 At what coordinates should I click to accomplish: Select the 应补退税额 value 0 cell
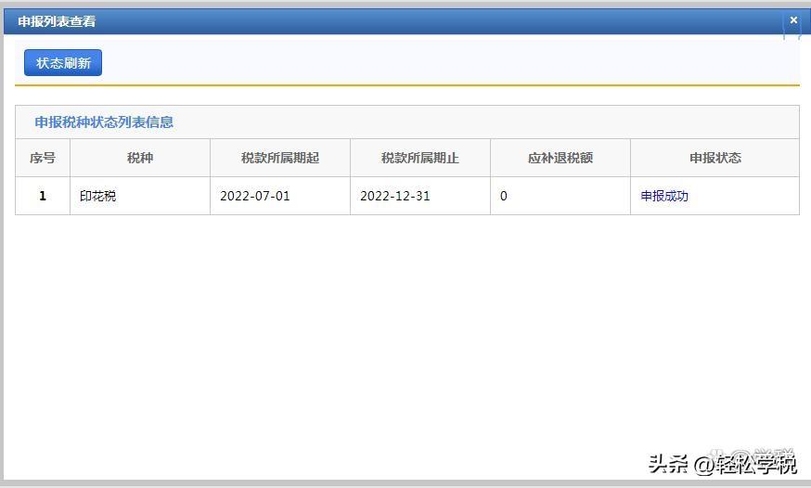[504, 196]
